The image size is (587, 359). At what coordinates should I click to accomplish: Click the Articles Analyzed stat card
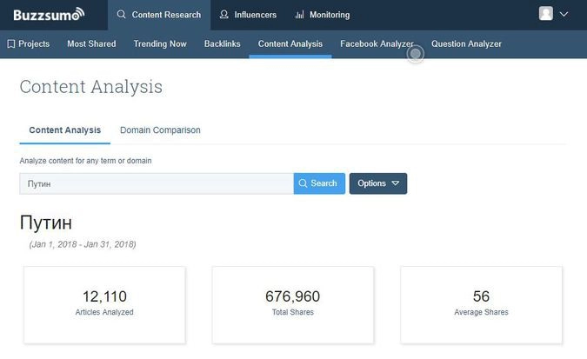coord(104,303)
